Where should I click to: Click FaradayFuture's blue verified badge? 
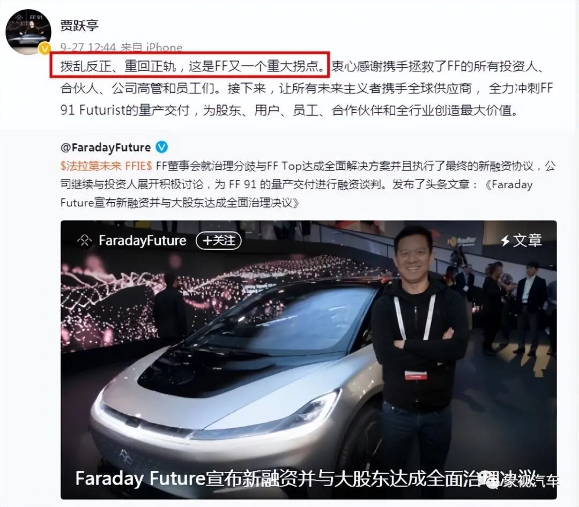pos(162,147)
